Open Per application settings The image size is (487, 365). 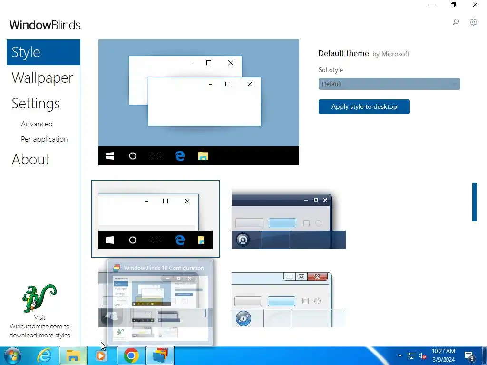(x=44, y=139)
